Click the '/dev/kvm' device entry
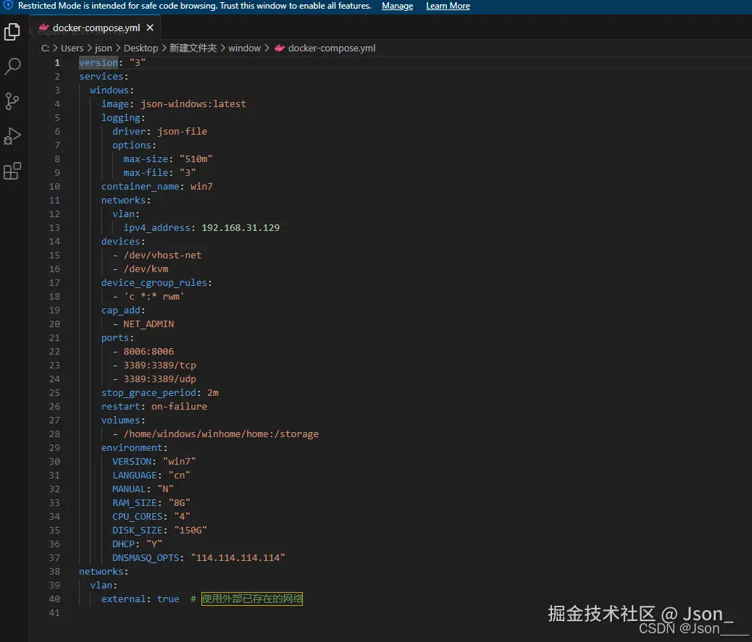This screenshot has height=642, width=752. [146, 269]
